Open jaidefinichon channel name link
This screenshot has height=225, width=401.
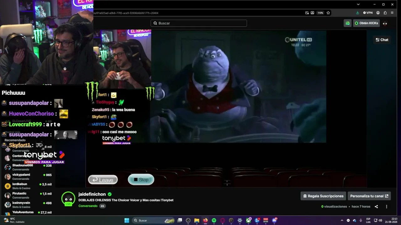point(92,194)
